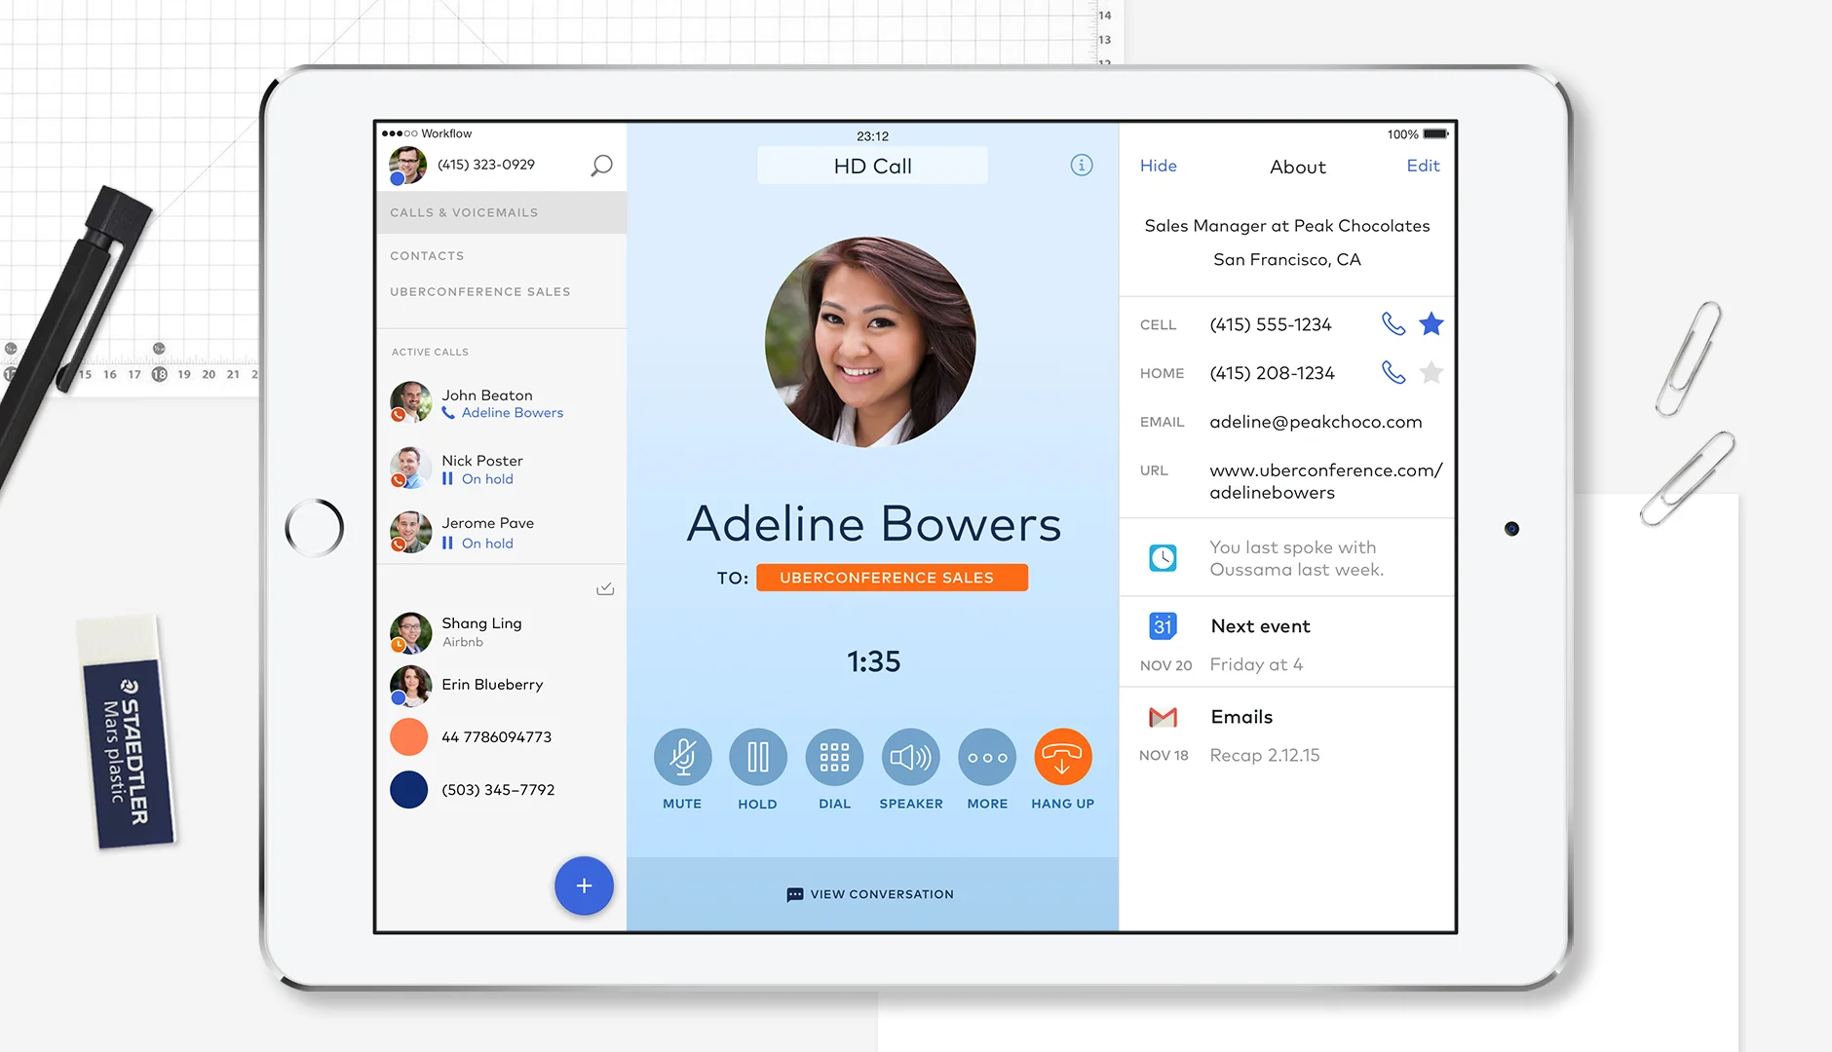Select the Calls & Voicemails tab

[502, 212]
